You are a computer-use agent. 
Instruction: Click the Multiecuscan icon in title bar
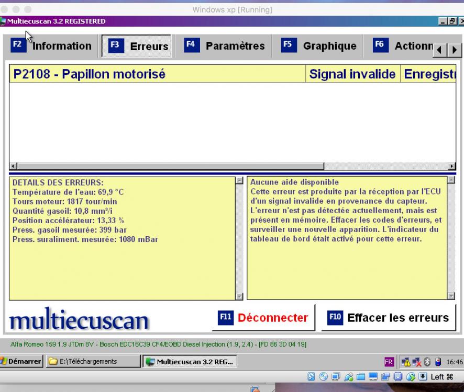pyautogui.click(x=5, y=21)
